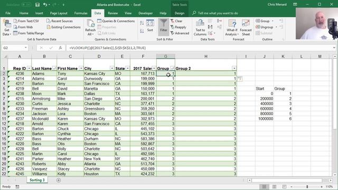The image size is (338, 190).
Task: Open Group column filter dropdown
Action: point(173,69)
